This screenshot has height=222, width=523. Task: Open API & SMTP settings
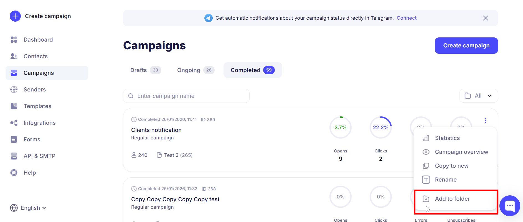39,156
